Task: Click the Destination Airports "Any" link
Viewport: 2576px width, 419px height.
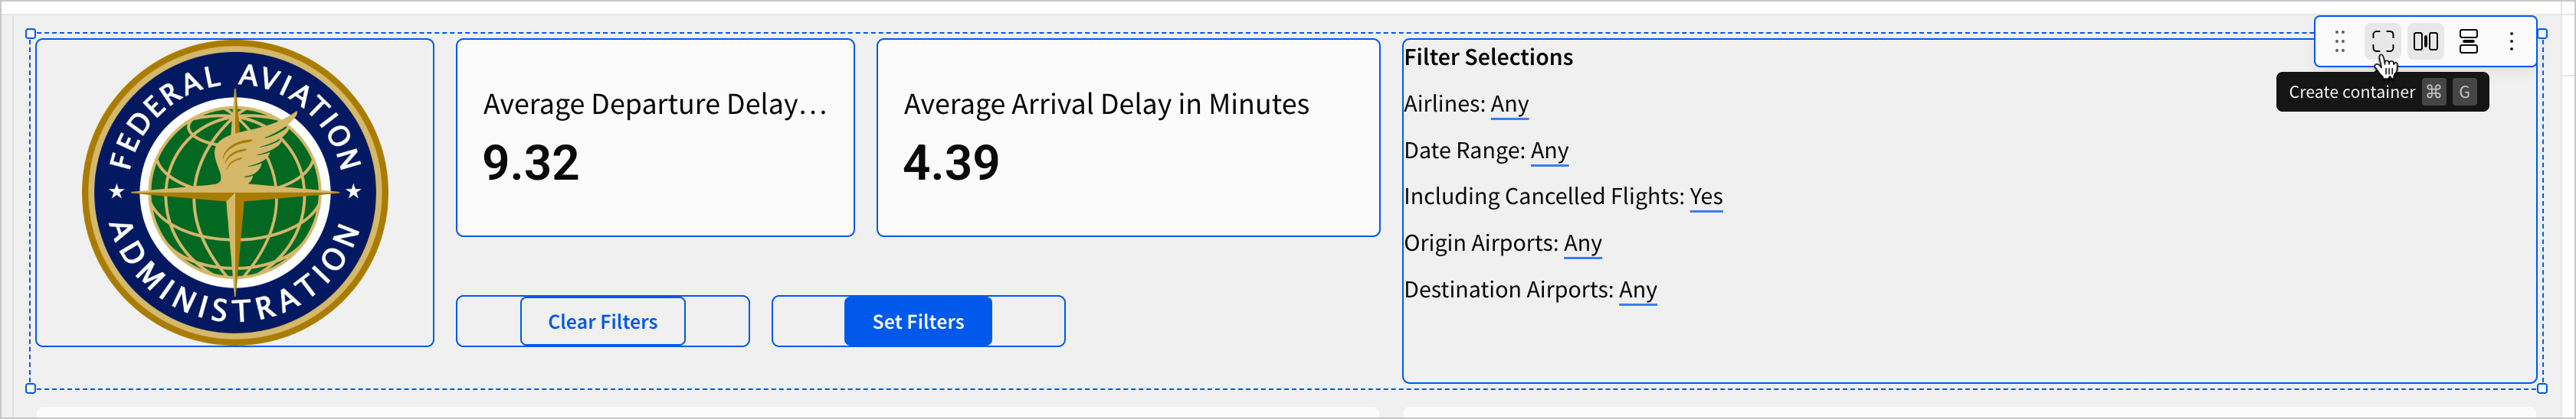Action: 1637,289
